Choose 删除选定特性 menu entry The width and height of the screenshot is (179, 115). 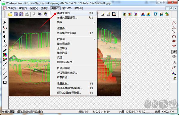point(74,62)
